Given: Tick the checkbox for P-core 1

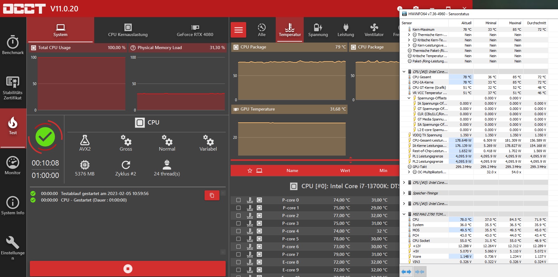Looking at the screenshot, I should coord(238,208).
